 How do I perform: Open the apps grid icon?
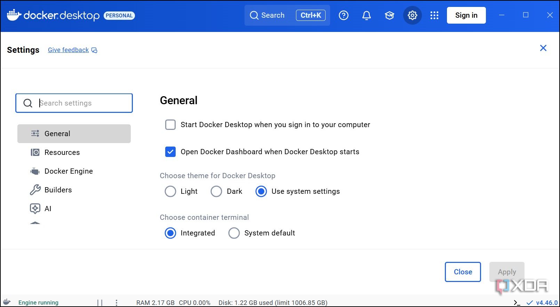[x=434, y=15]
